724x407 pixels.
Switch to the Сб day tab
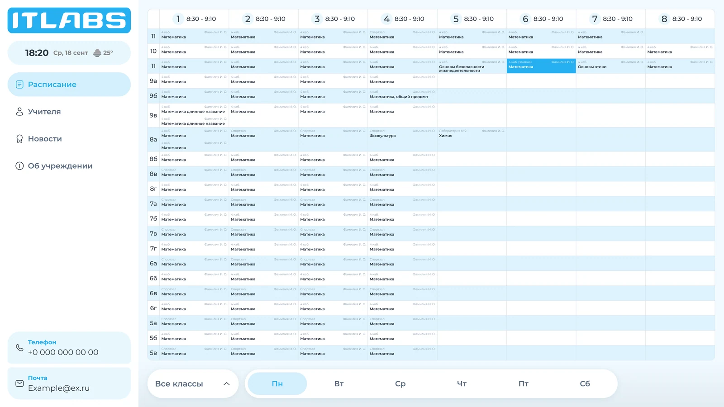[x=585, y=384]
